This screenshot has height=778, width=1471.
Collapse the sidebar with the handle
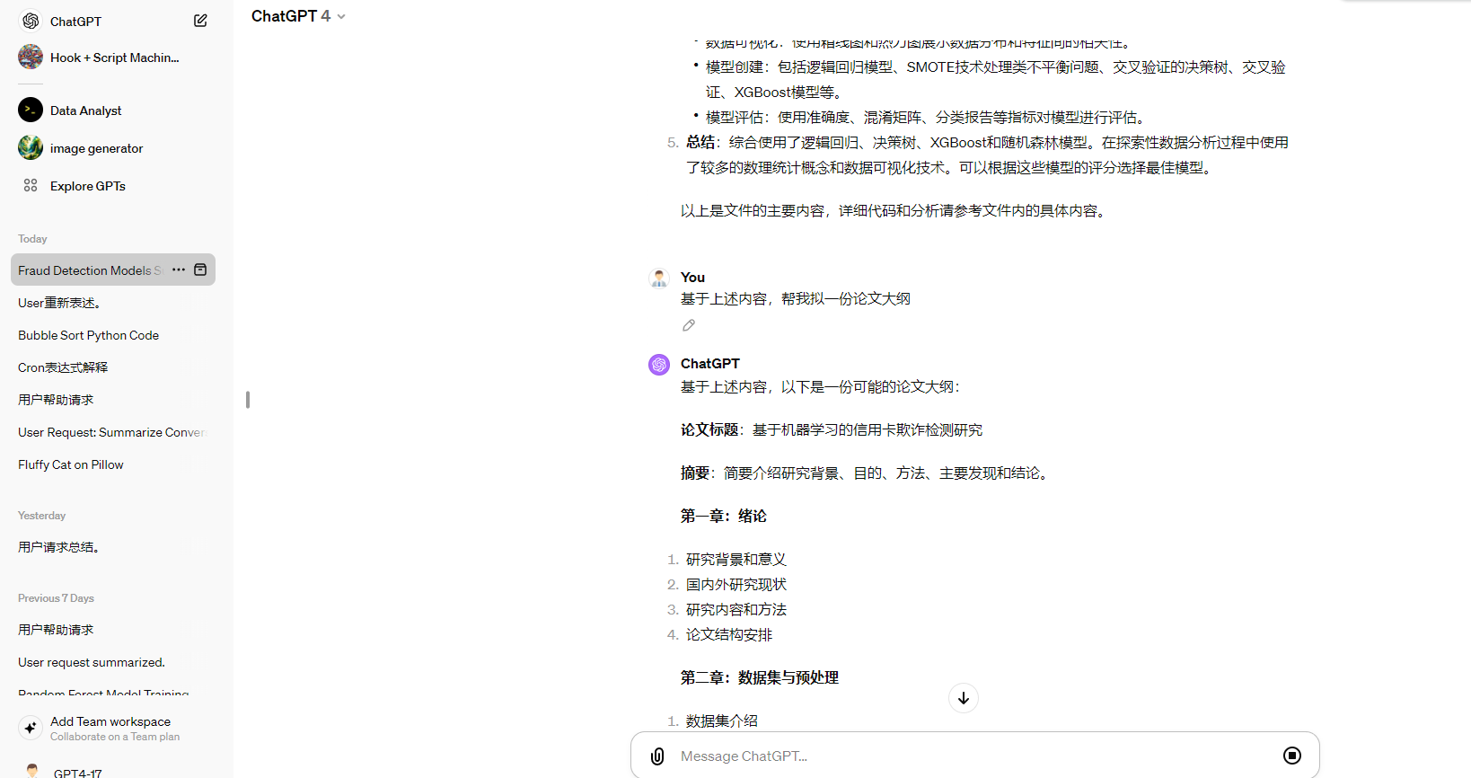248,400
